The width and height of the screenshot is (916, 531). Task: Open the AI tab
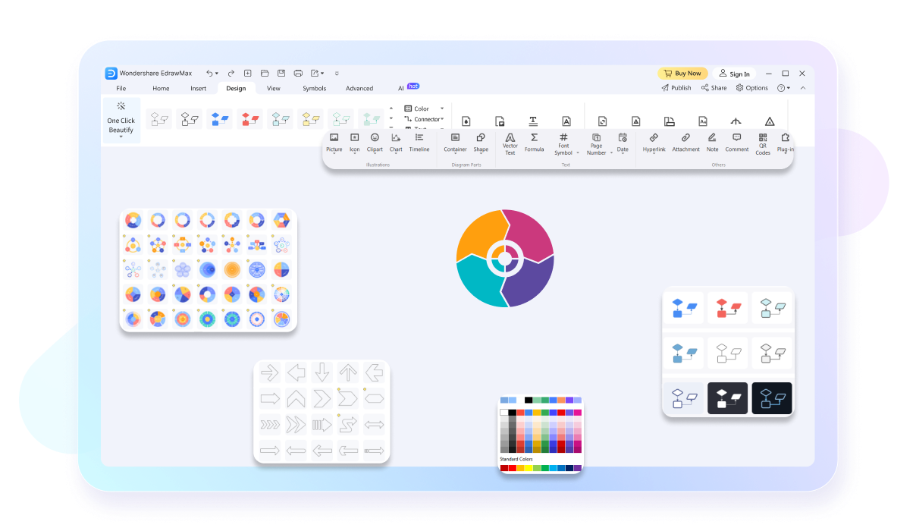click(401, 89)
